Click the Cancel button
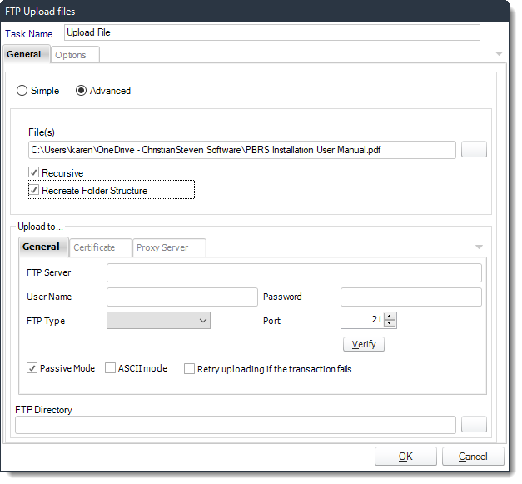Image resolution: width=522 pixels, height=484 pixels. [x=473, y=456]
